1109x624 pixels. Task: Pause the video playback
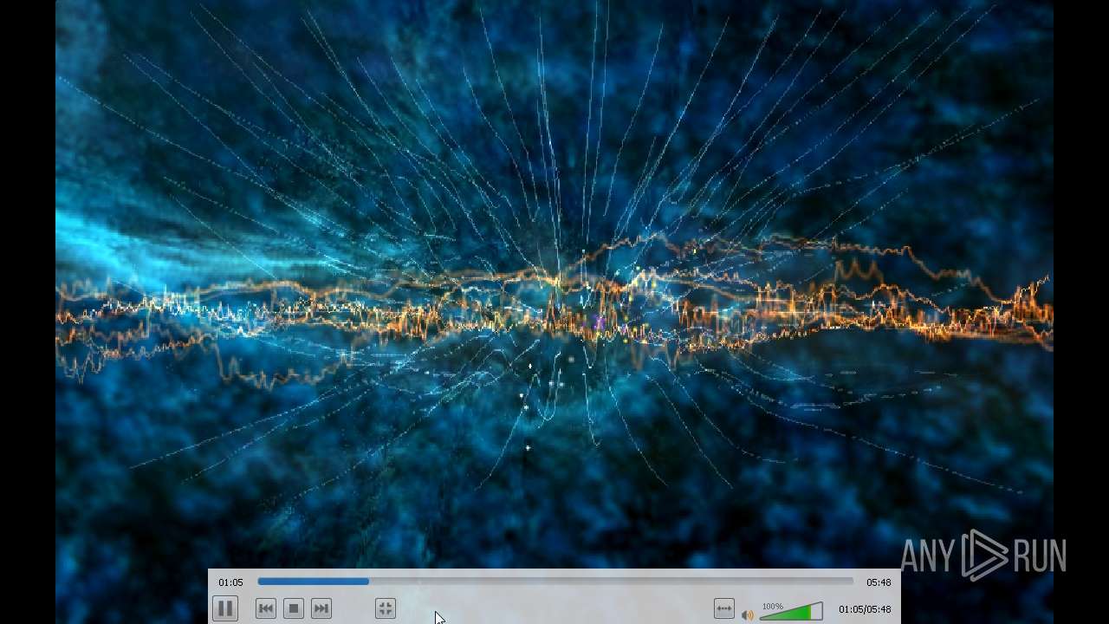coord(224,609)
